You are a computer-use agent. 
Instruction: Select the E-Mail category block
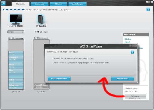[16, 81]
